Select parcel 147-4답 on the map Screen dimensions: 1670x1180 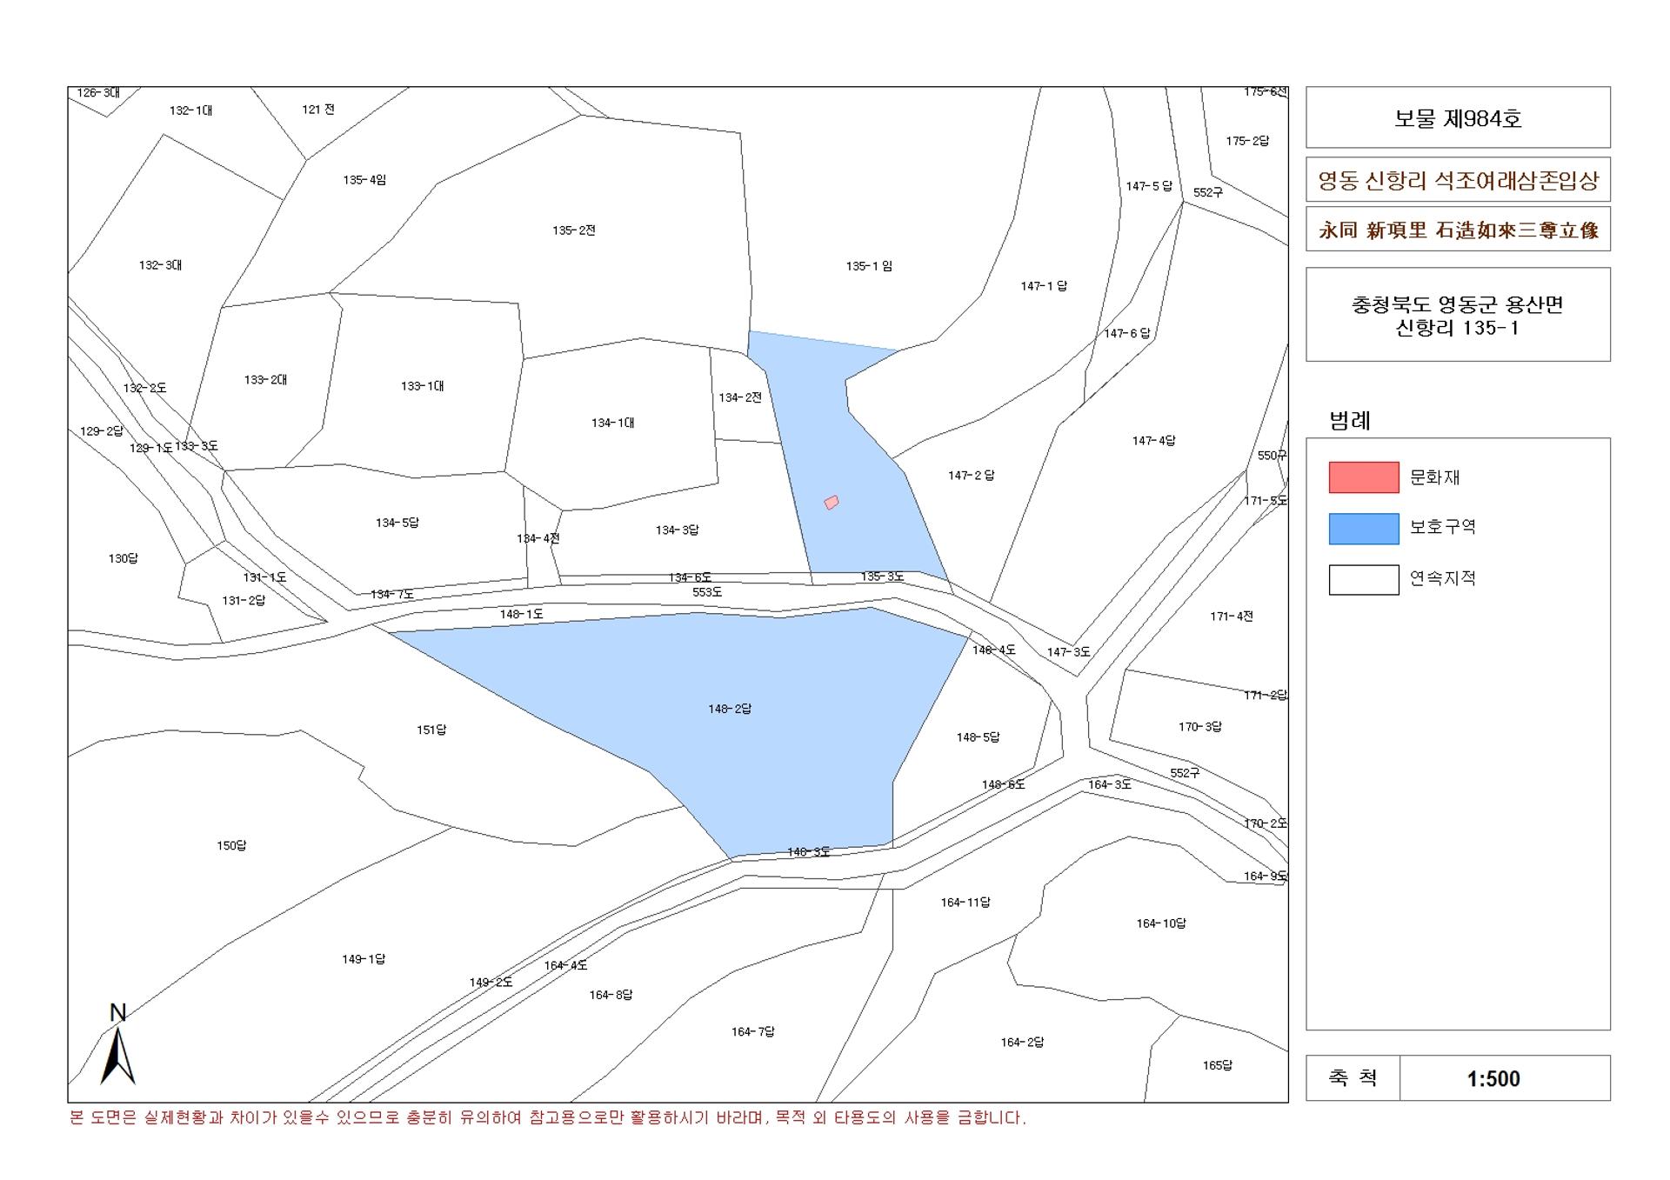[x=1154, y=441]
